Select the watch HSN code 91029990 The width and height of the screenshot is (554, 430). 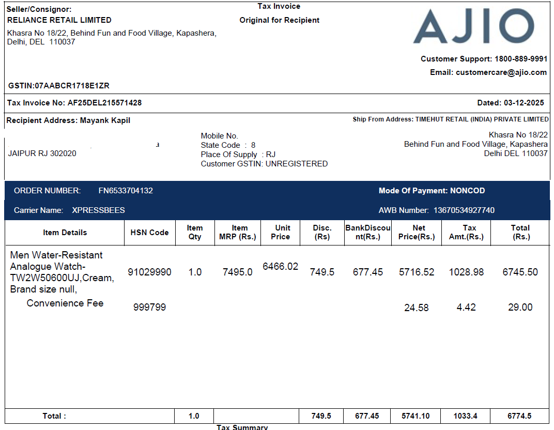149,272
